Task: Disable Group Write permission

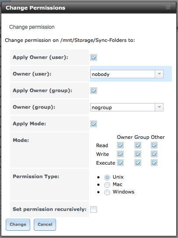Action: click(138, 154)
